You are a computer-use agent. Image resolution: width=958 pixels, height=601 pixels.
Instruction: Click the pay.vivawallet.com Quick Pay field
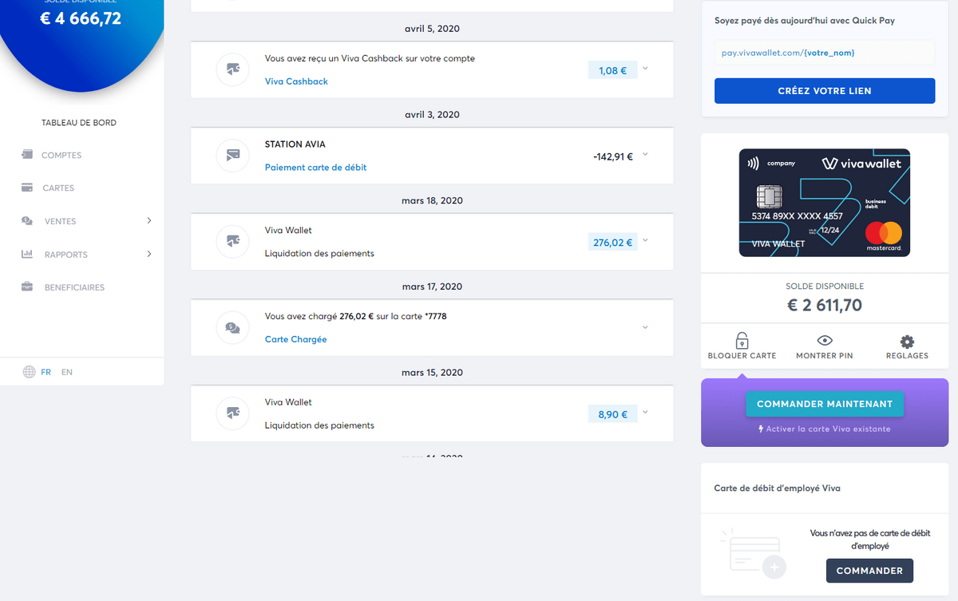pyautogui.click(x=825, y=53)
